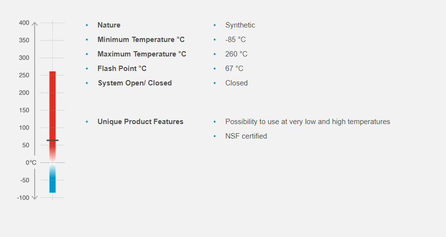Click the downward arrow below the temperature axis
Viewport: 446px width, 237px height.
(x=35, y=197)
